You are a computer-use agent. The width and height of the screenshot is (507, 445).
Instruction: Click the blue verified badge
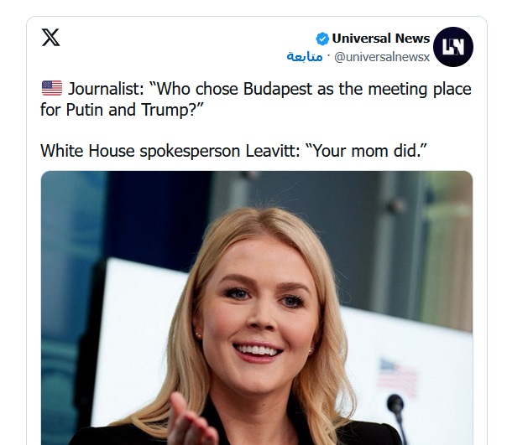click(x=322, y=39)
